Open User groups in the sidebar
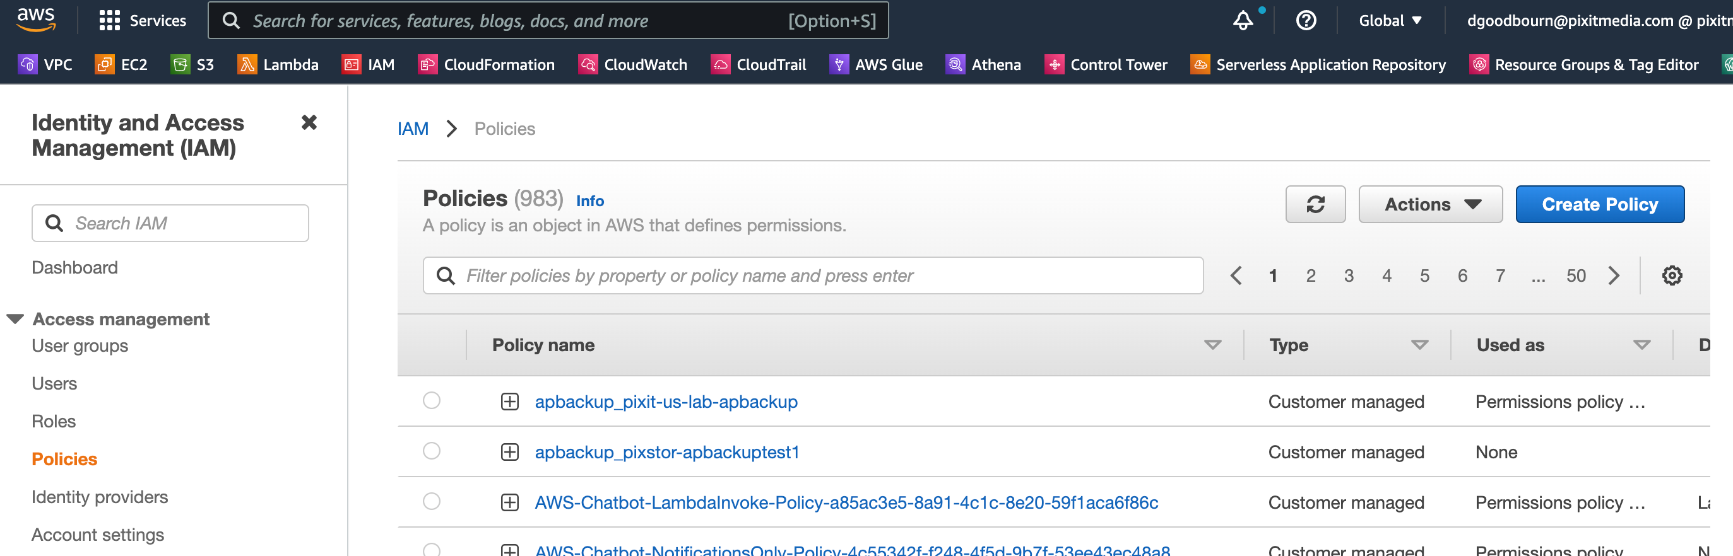The height and width of the screenshot is (556, 1733). (80, 345)
